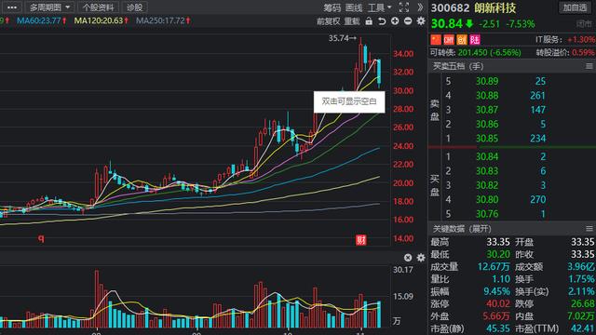Zoom out chart with minus icon
Viewport: 596px width, 335px height.
(408, 21)
